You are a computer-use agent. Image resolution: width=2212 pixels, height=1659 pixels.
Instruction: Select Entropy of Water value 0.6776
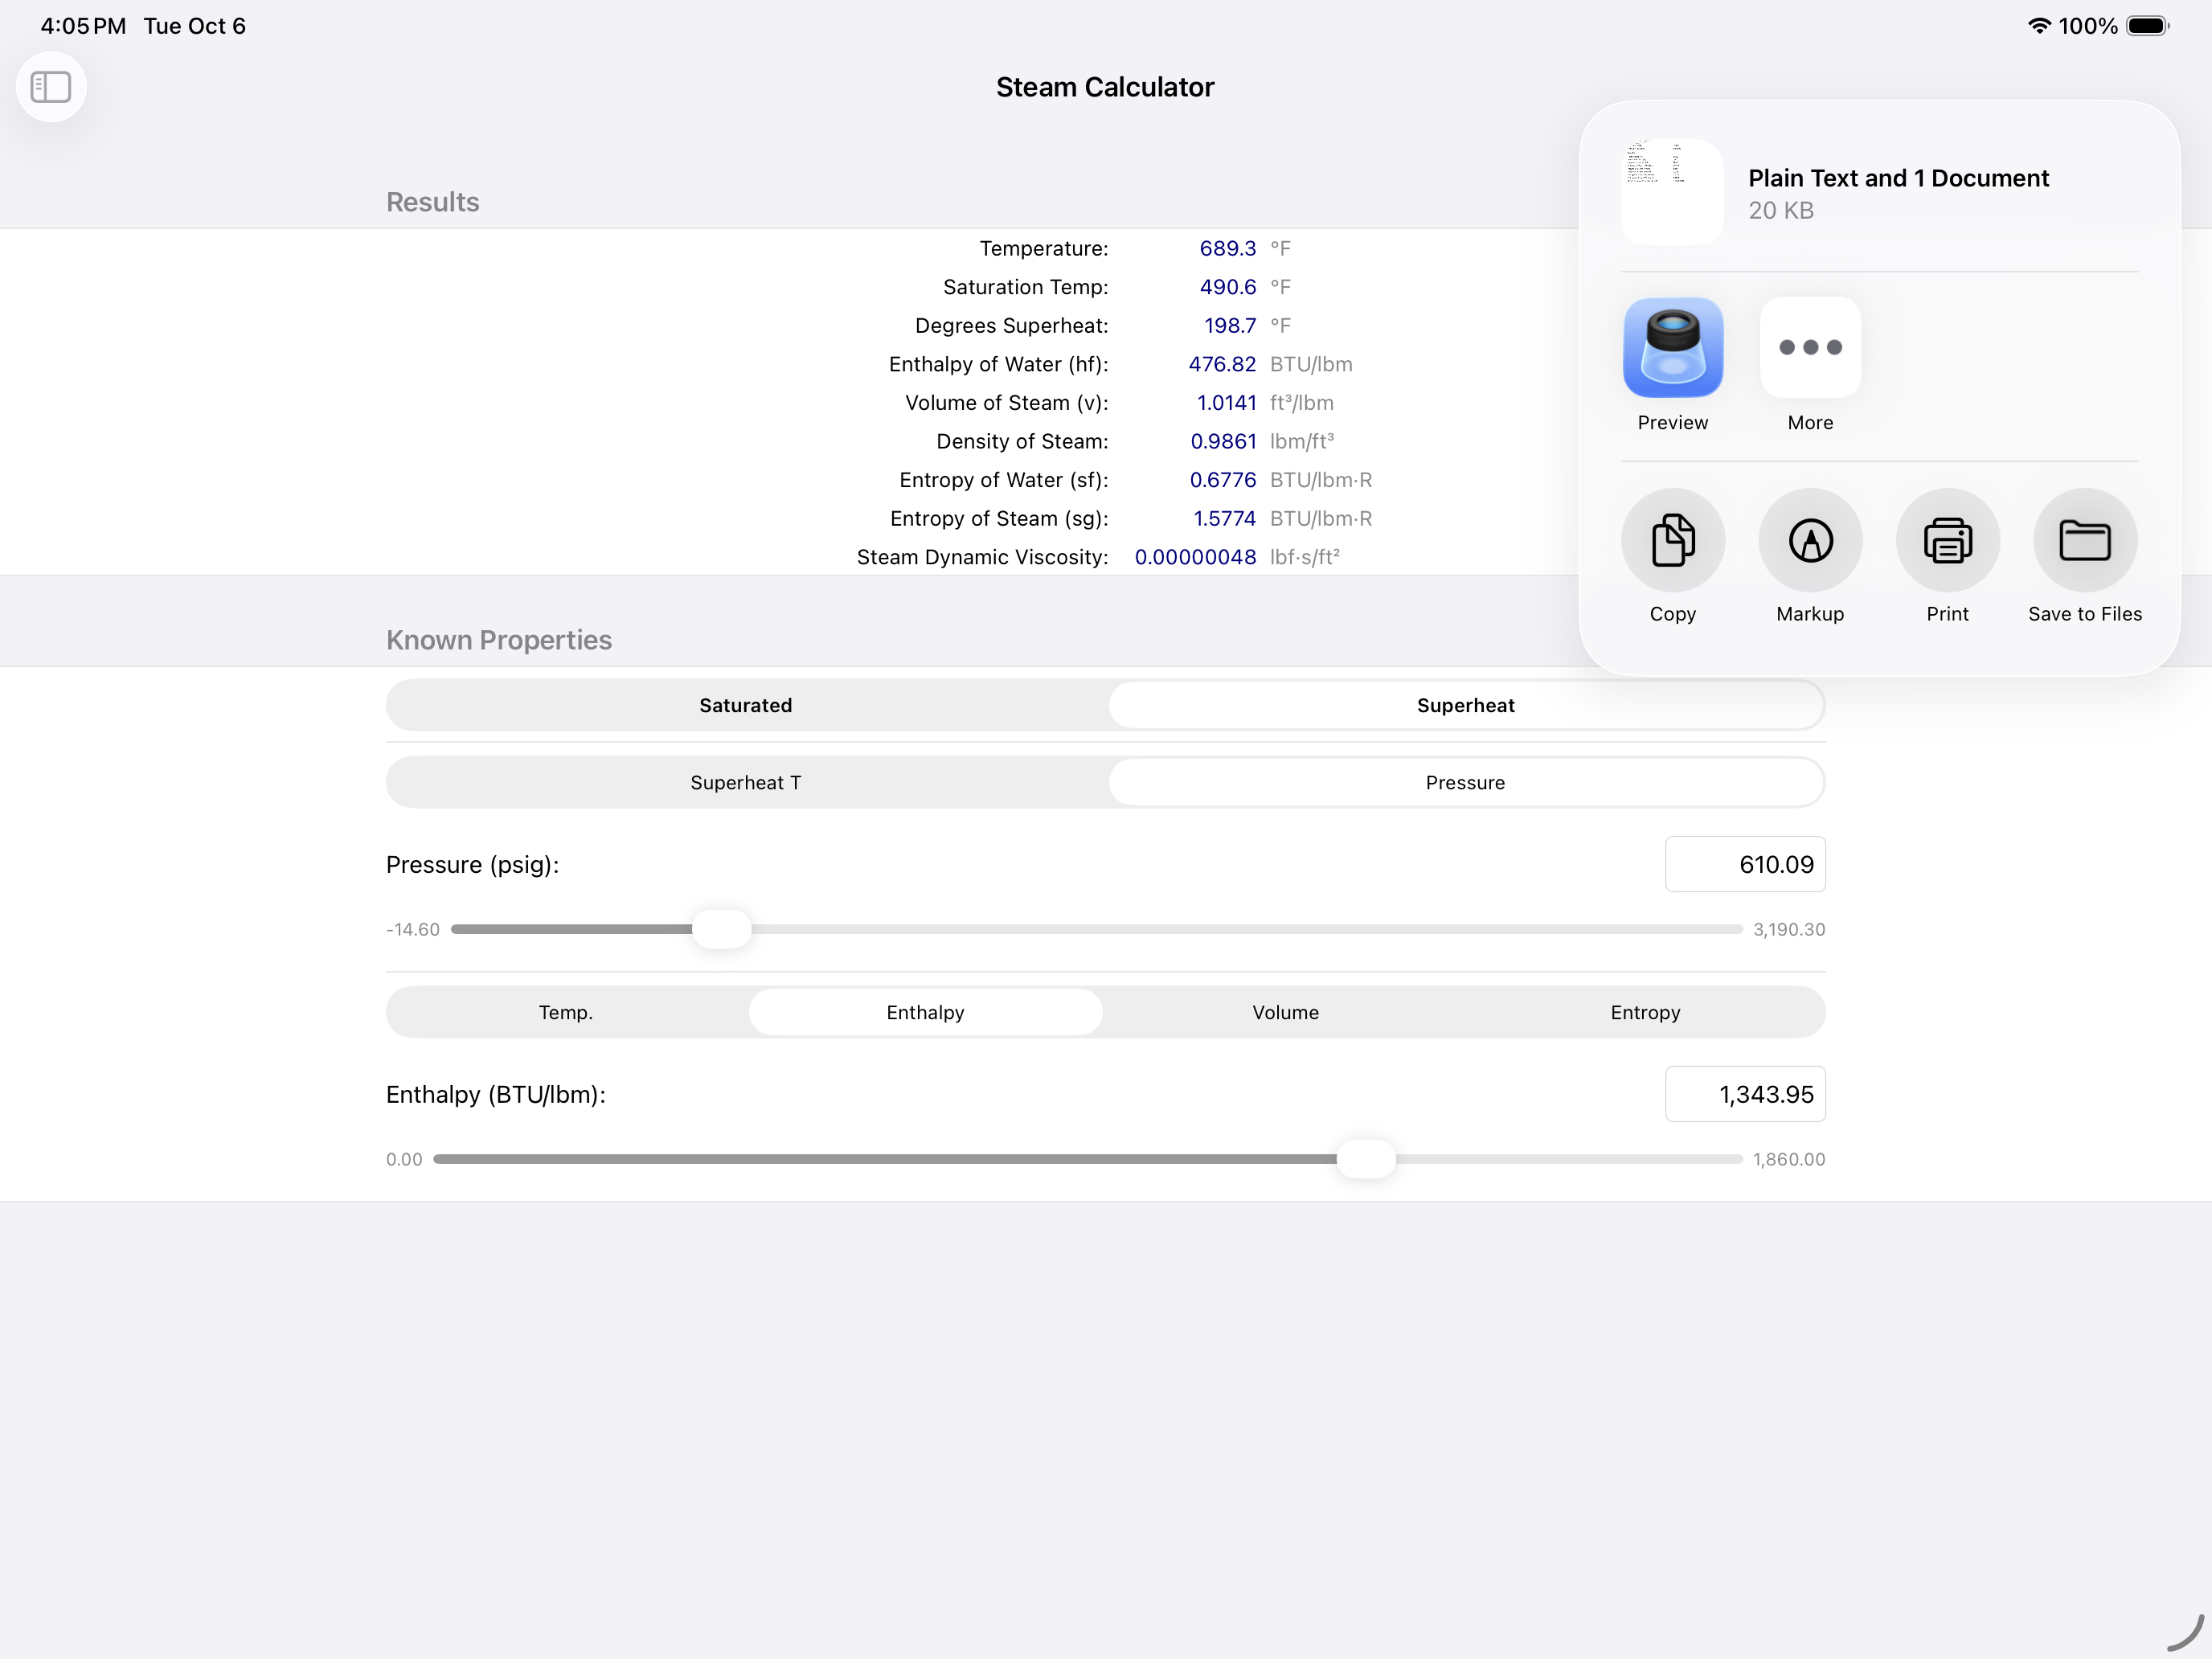tap(1222, 480)
